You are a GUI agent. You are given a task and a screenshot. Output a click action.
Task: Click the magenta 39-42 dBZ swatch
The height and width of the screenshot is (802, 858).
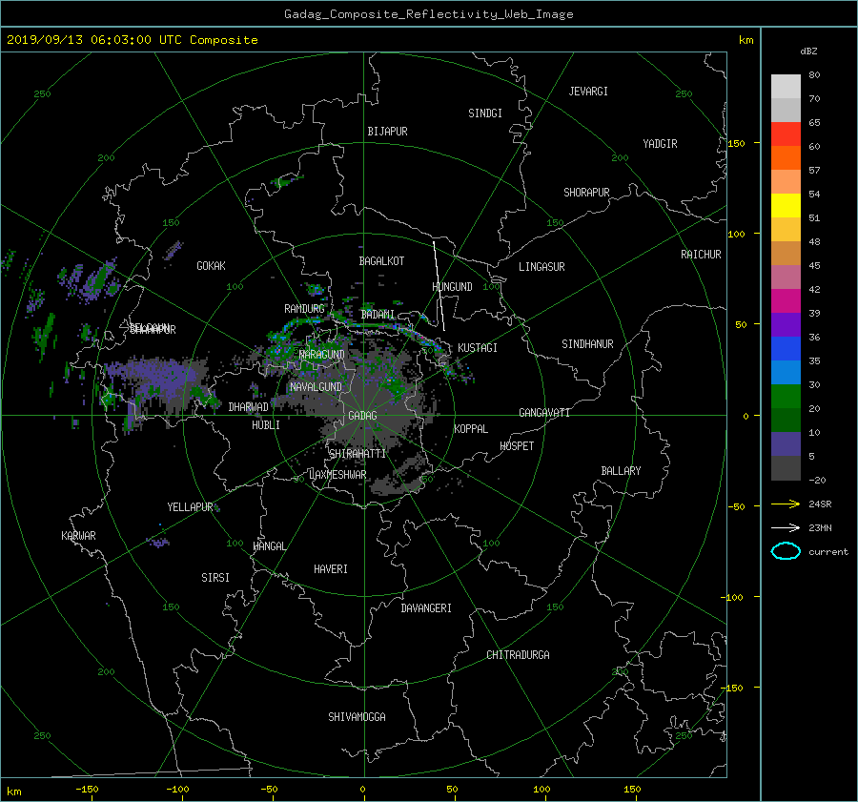786,301
